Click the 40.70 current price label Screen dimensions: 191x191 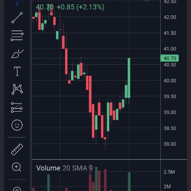click(x=170, y=58)
